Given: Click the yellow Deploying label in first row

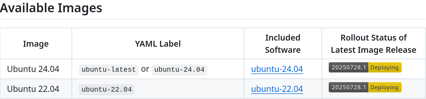Looking at the screenshot, I should (385, 67).
